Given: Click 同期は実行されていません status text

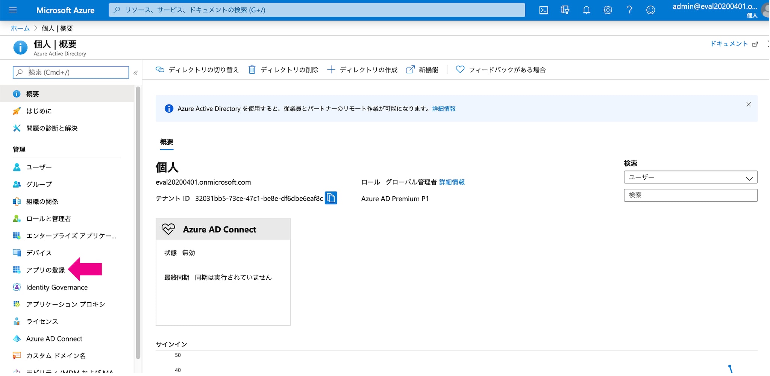Looking at the screenshot, I should [x=233, y=277].
